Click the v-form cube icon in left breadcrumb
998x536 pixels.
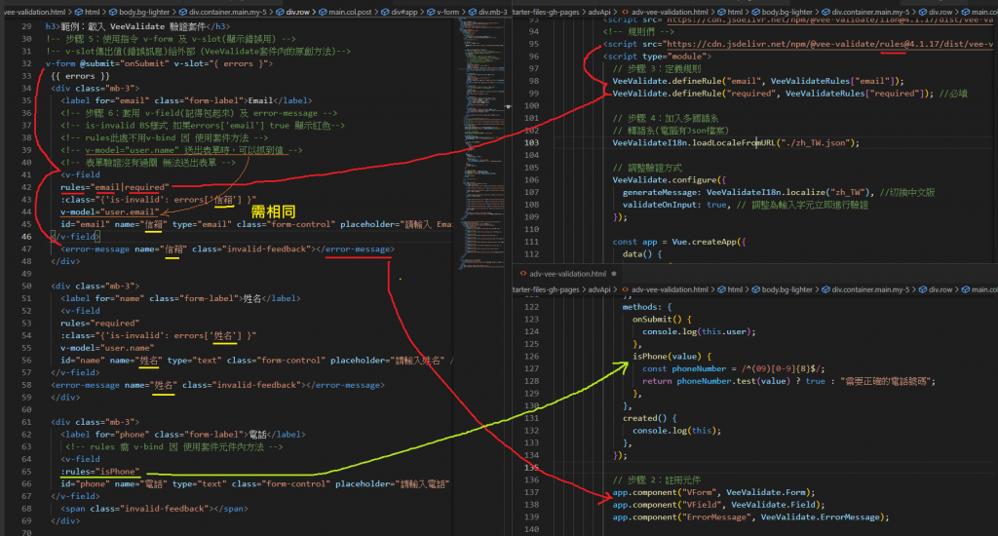[431, 12]
